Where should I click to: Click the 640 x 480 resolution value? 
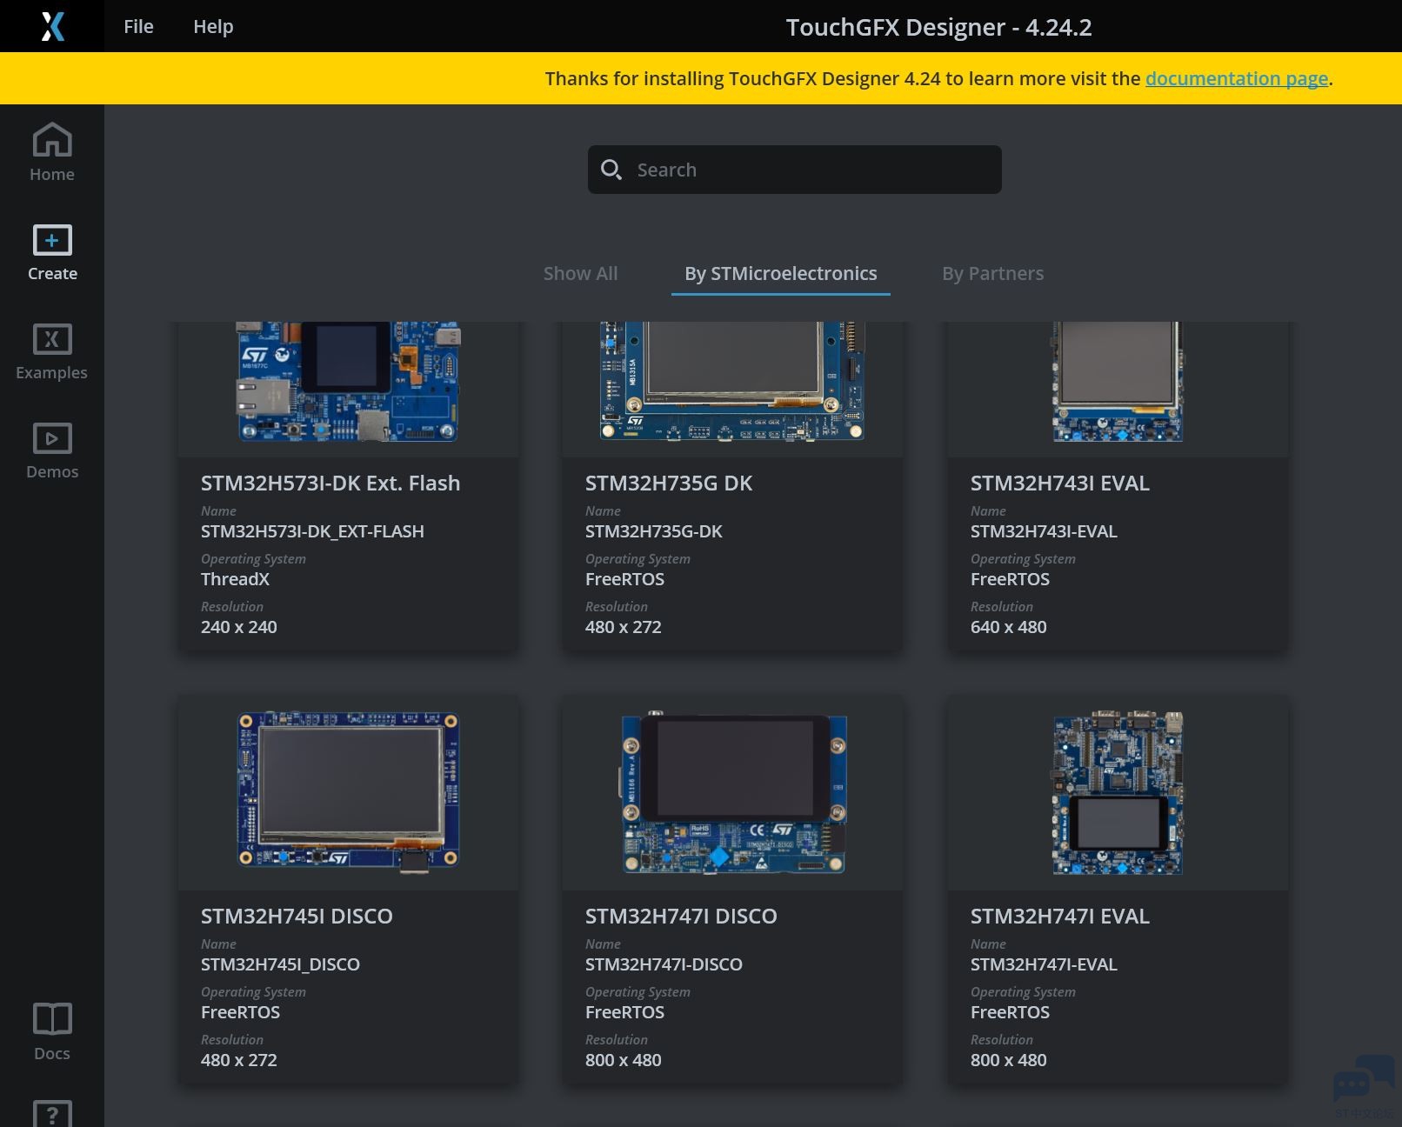coord(1009,627)
